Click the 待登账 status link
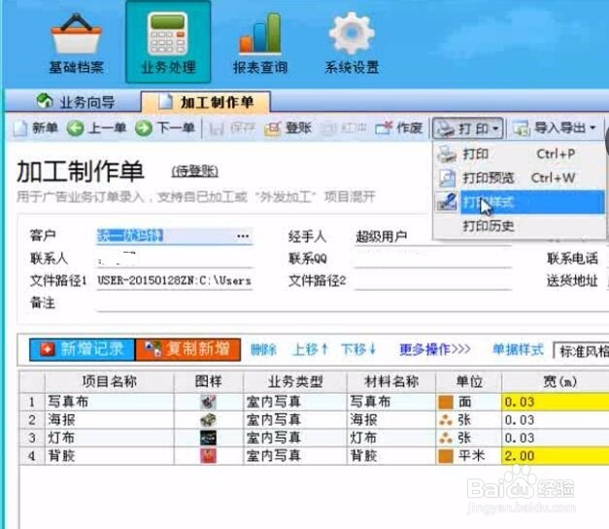The width and height of the screenshot is (609, 529). [x=195, y=171]
